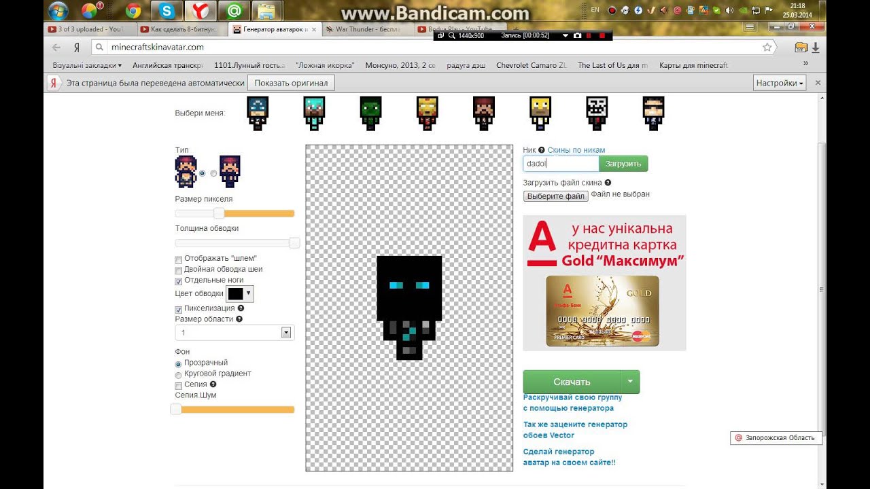
Task: Open Сделай генератор аватар на своем сайте link
Action: point(569,457)
